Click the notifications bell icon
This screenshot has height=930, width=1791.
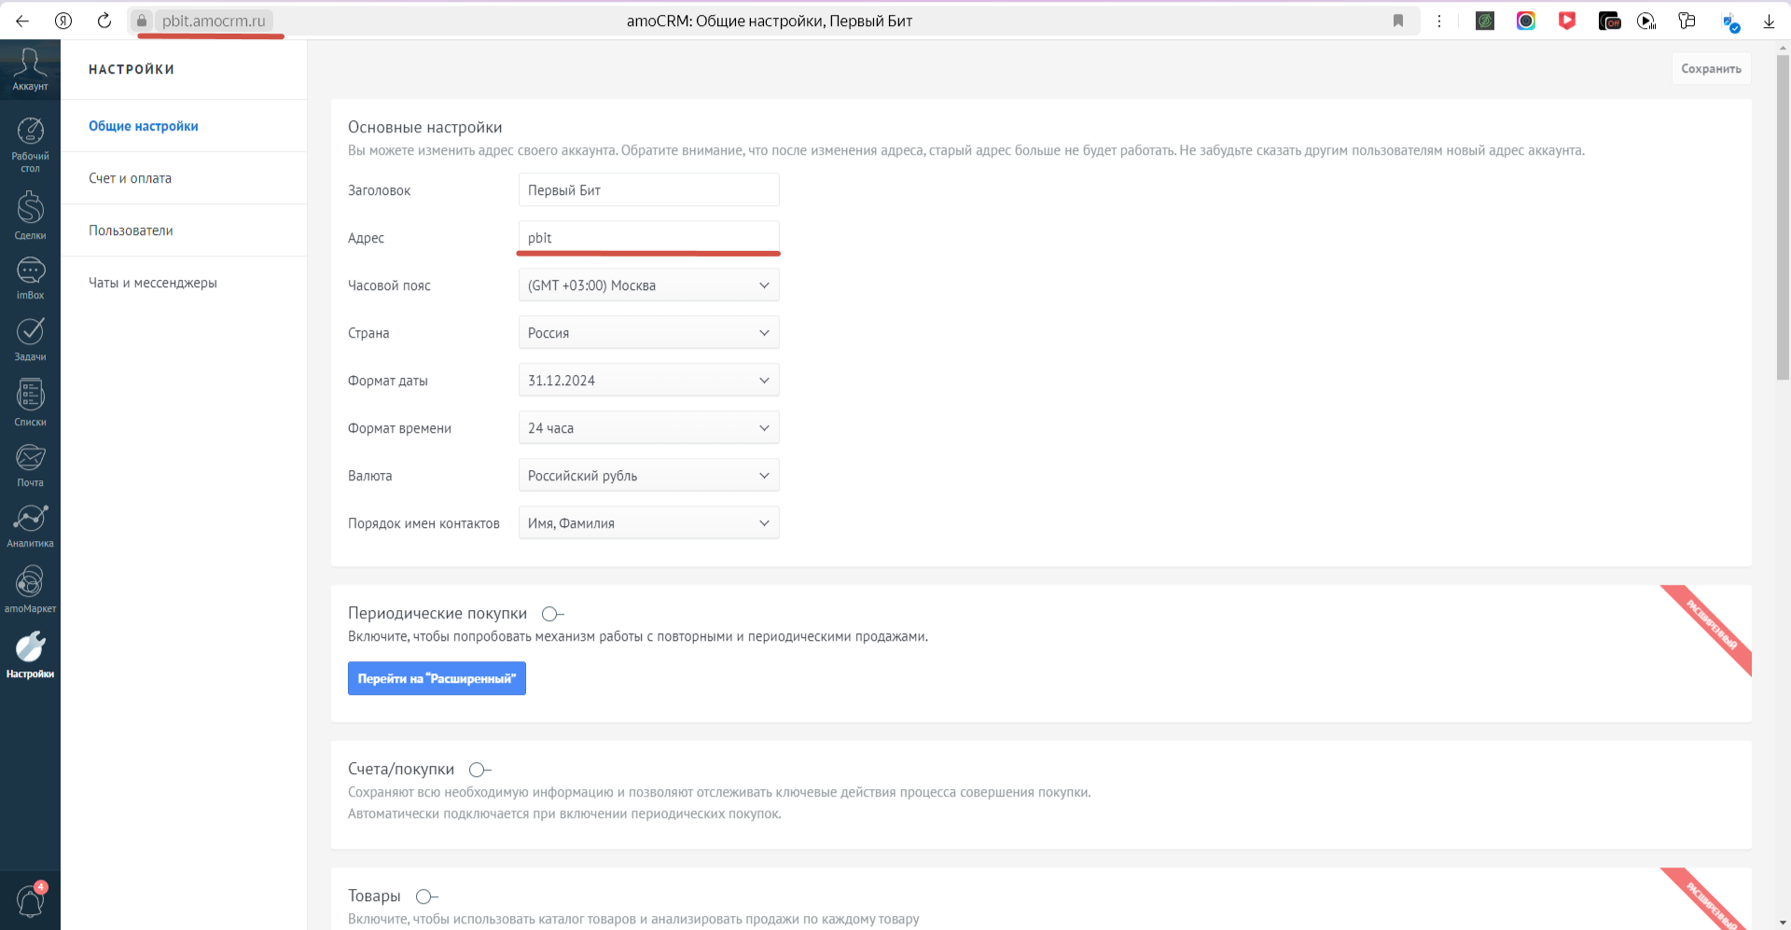30,901
